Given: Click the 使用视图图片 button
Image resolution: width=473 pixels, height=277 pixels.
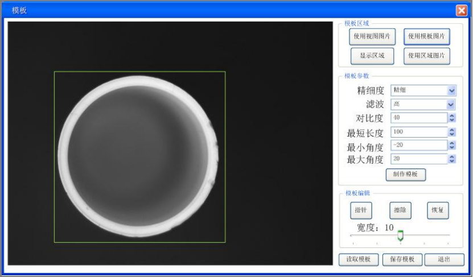Looking at the screenshot, I should (x=372, y=37).
